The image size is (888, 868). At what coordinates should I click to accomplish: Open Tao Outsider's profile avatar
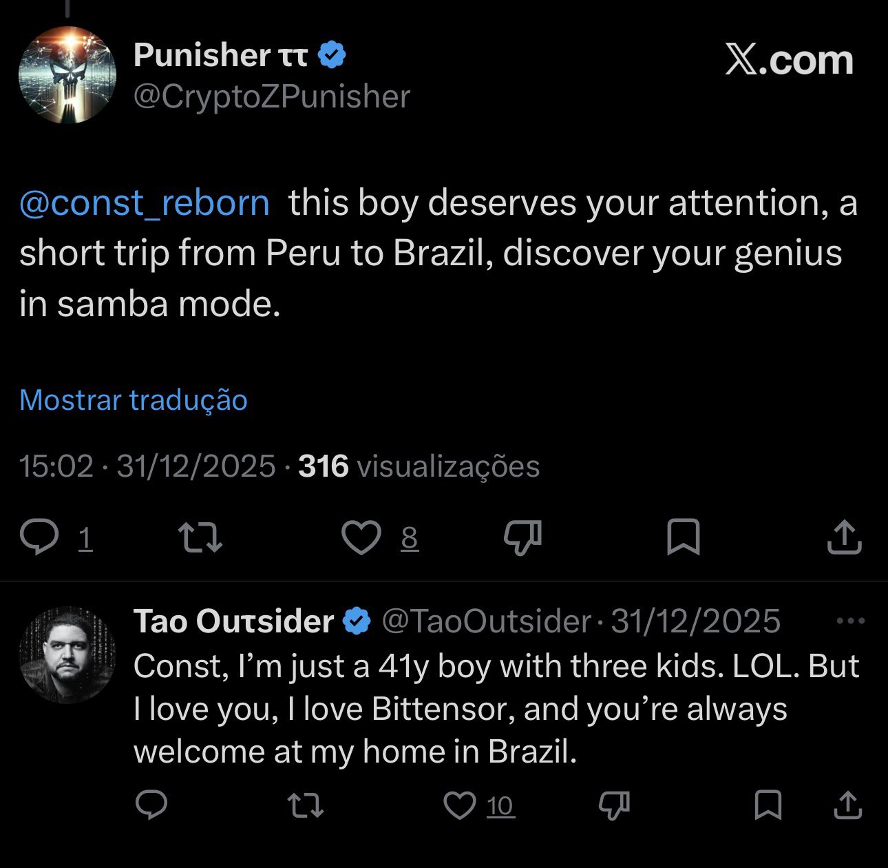tap(67, 654)
